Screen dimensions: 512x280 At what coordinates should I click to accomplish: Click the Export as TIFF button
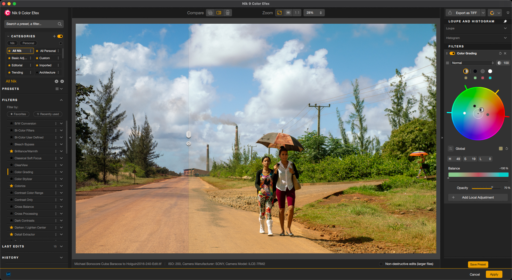pos(463,13)
